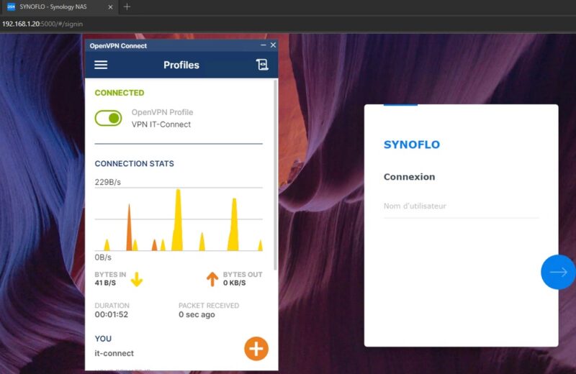This screenshot has height=374, width=576.
Task: Add a new profile with the orange plus button
Action: [256, 349]
